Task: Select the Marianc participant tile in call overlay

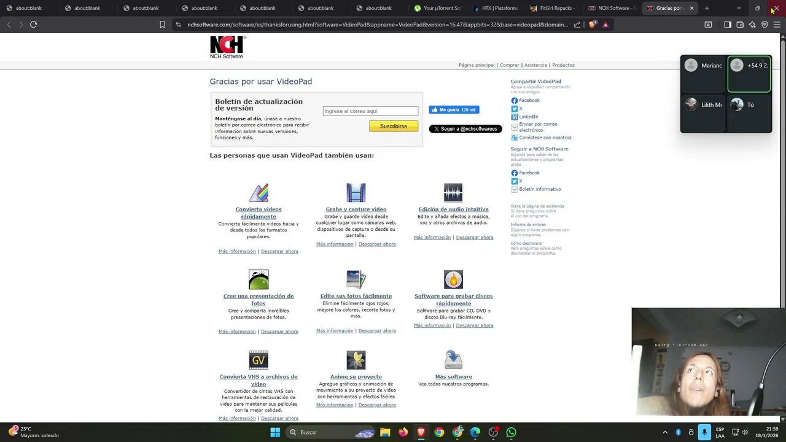Action: pyautogui.click(x=703, y=74)
